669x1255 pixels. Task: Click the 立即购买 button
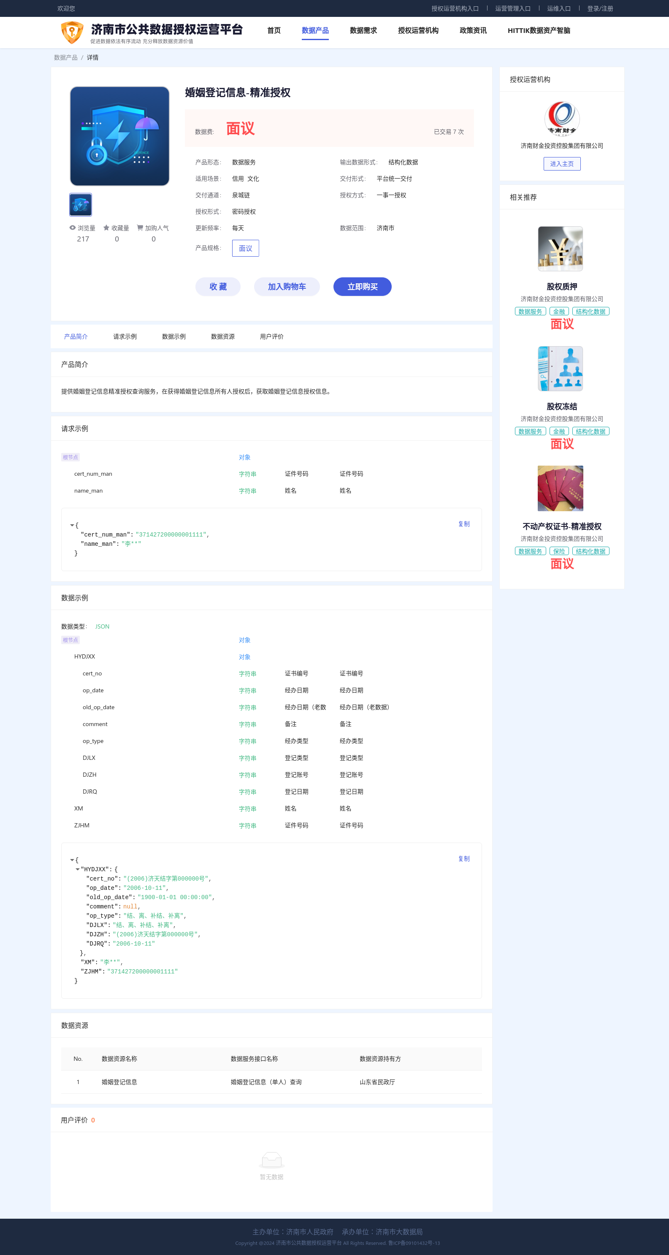tap(363, 287)
